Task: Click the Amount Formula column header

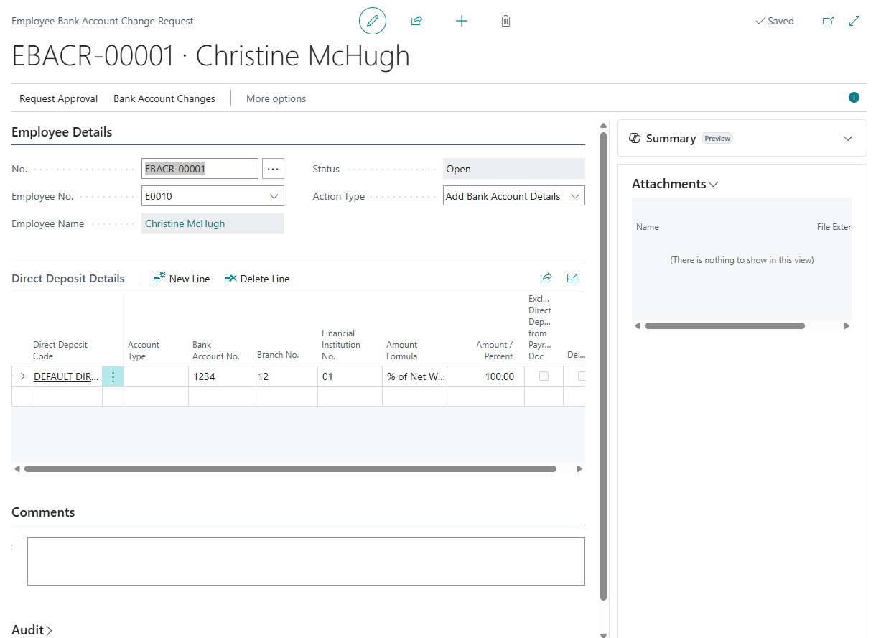Action: pos(402,351)
